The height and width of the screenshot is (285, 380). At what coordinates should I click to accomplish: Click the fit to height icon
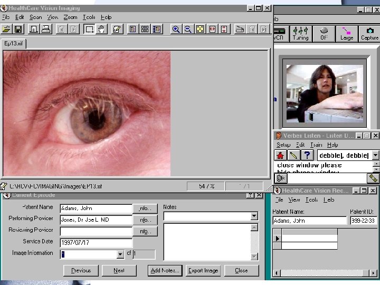pos(224,30)
